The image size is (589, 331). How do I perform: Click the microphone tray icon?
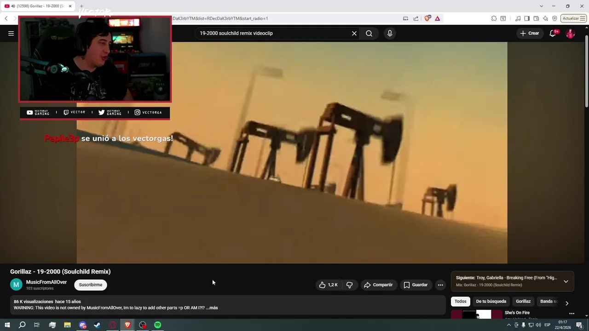(523, 325)
